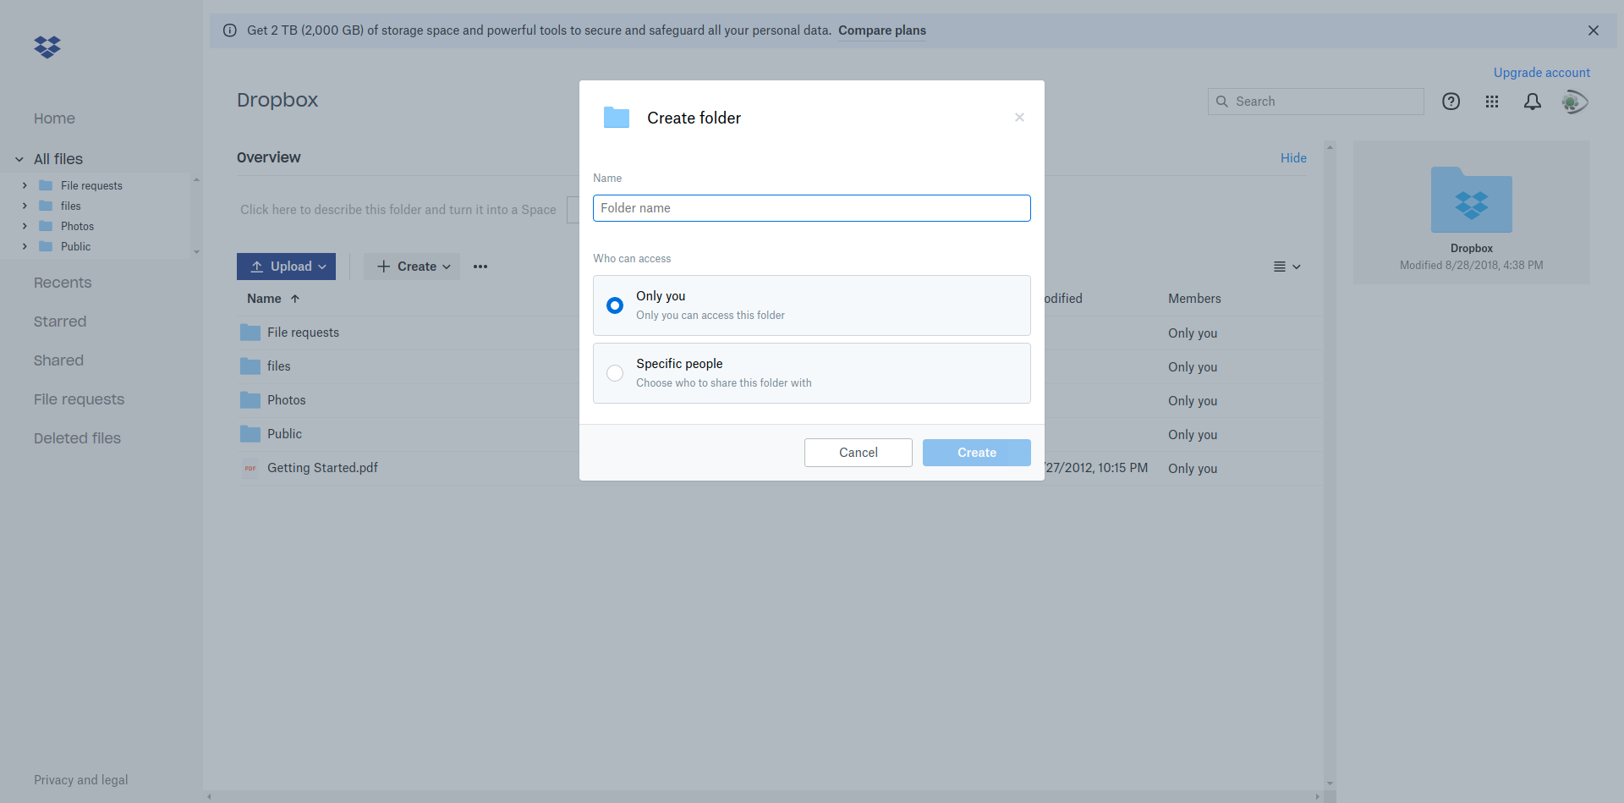Click the horizontal scrollbar at bottom

764,796
